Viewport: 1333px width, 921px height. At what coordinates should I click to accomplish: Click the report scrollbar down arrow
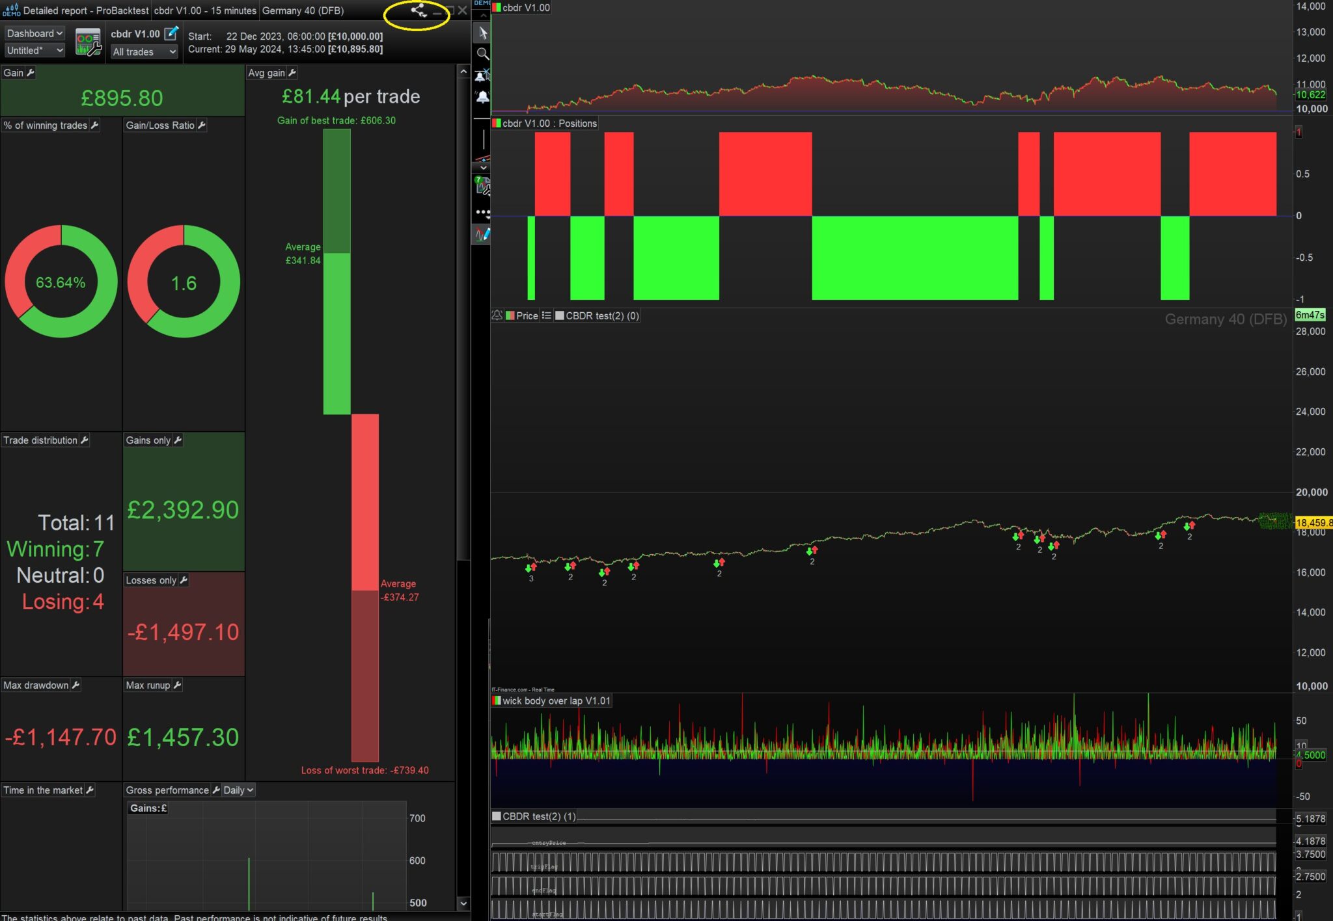(x=463, y=903)
